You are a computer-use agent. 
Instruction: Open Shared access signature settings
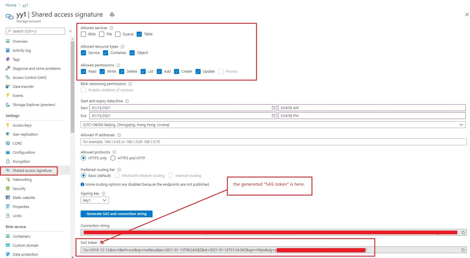point(32,170)
